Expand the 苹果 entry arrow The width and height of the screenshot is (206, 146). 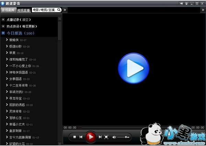pos(7,53)
